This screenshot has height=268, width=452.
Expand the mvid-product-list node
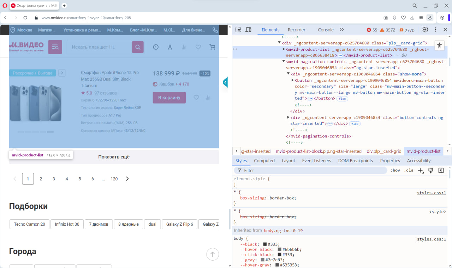tap(284, 49)
